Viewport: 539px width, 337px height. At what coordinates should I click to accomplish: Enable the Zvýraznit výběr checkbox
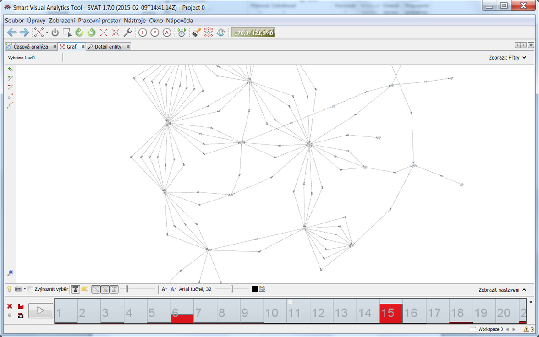pos(30,289)
